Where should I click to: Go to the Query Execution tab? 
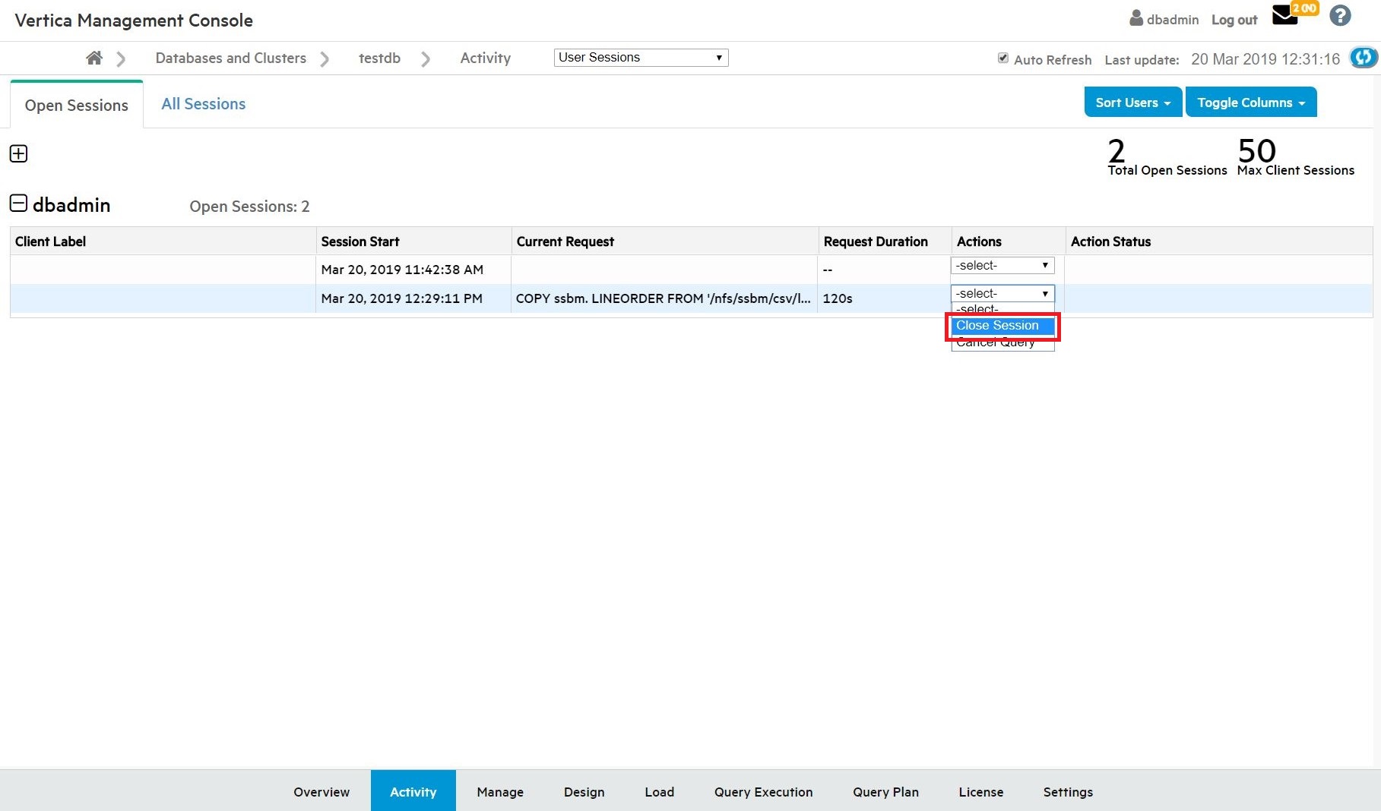(x=763, y=792)
